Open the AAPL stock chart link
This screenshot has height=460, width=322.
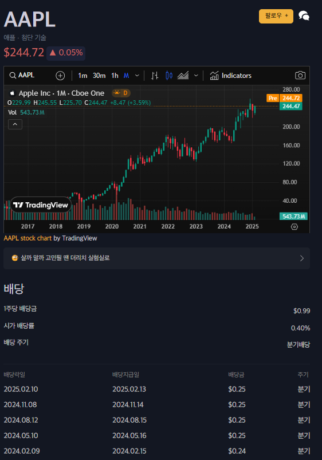coord(28,238)
